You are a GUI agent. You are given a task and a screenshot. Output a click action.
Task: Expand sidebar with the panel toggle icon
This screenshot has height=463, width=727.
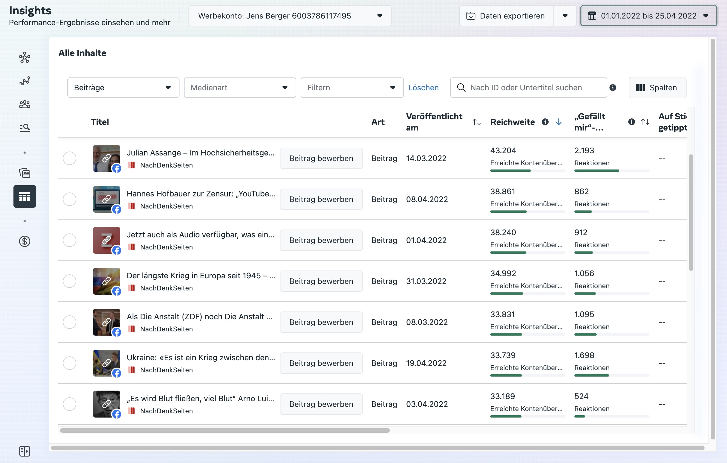click(24, 451)
